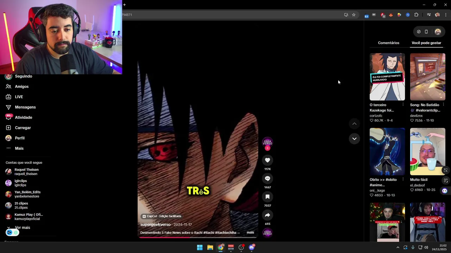This screenshot has width=451, height=253.
Task: Like the video with the heart icon
Action: click(x=267, y=160)
